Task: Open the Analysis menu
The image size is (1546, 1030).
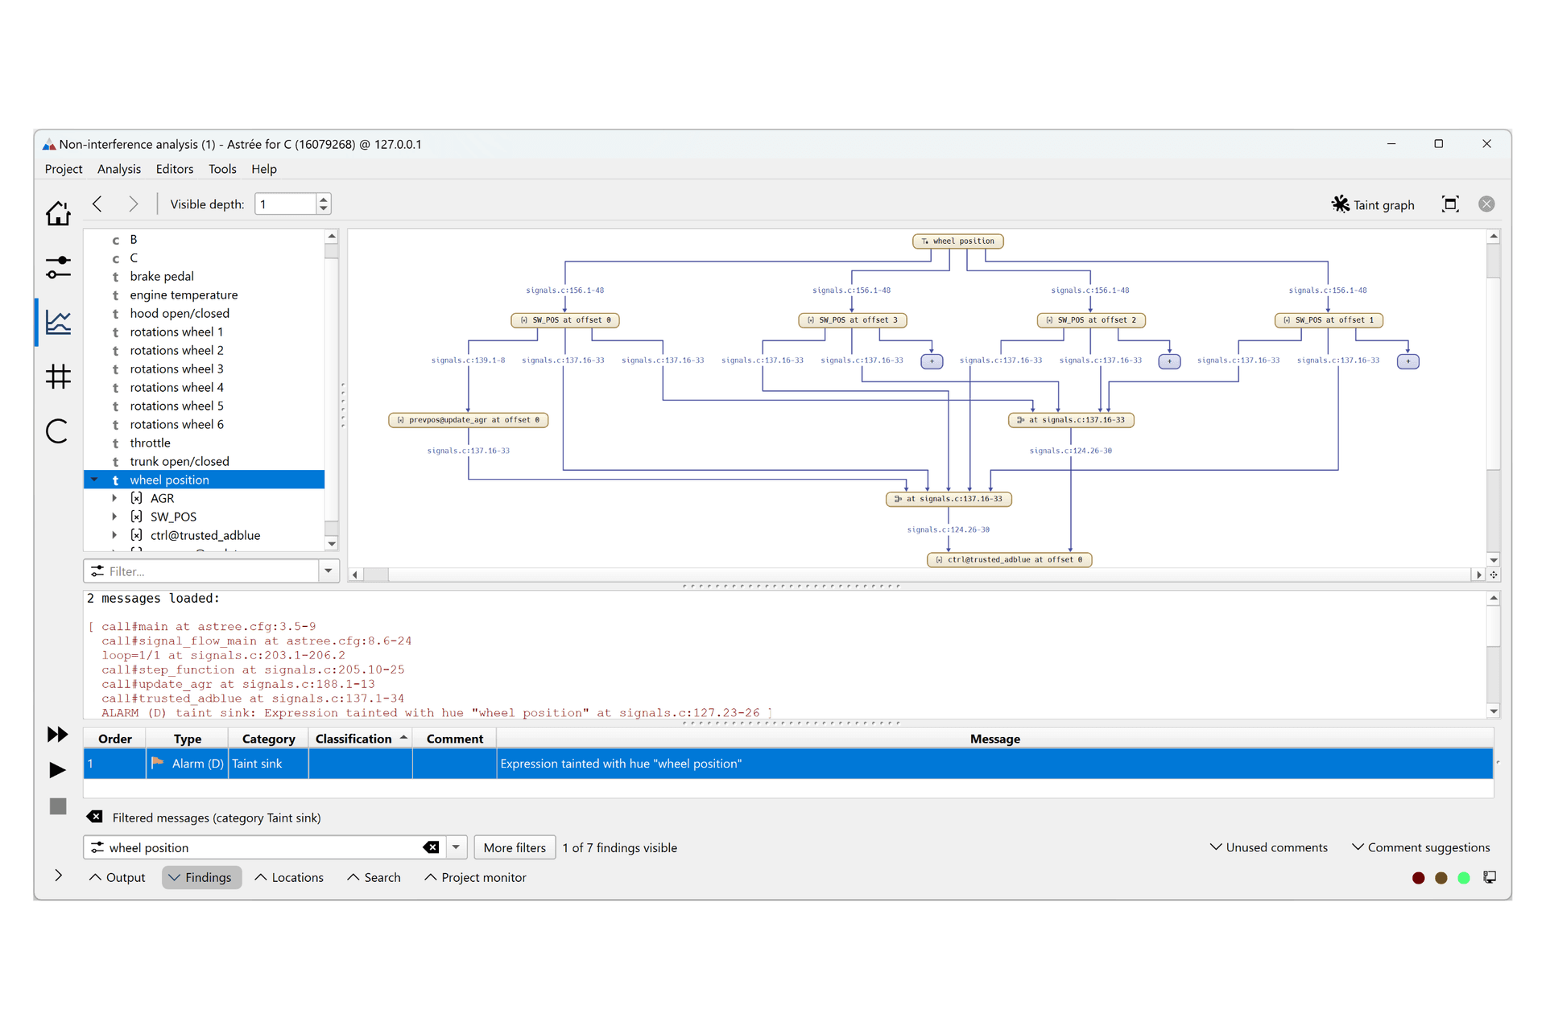Action: (118, 169)
